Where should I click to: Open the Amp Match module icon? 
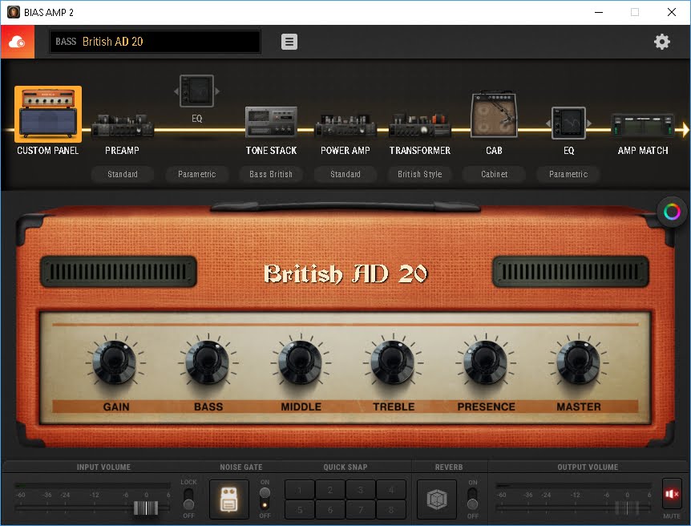pos(643,126)
